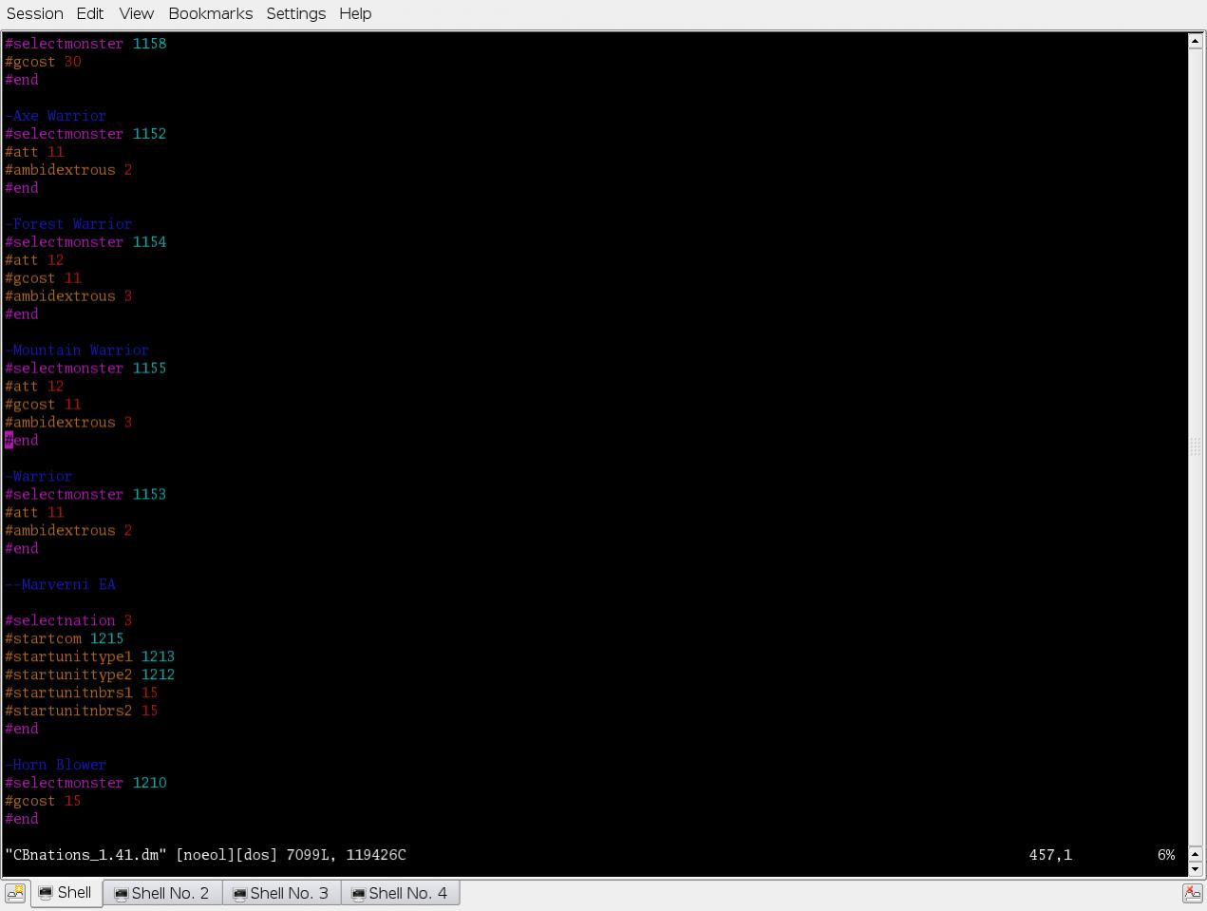This screenshot has width=1207, height=911.
Task: Expand the View menu
Action: (x=136, y=13)
